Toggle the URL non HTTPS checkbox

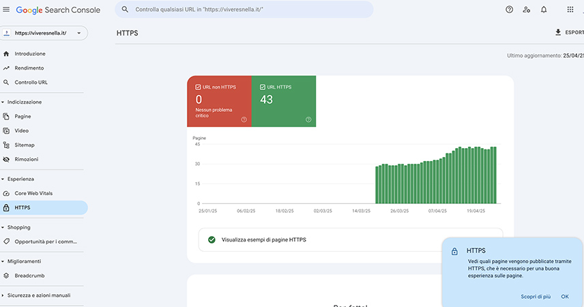point(198,87)
